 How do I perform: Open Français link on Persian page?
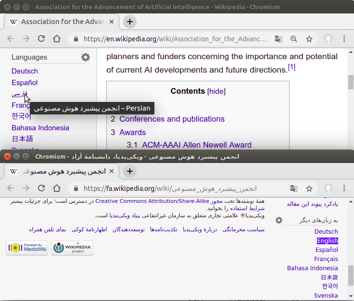click(326, 259)
